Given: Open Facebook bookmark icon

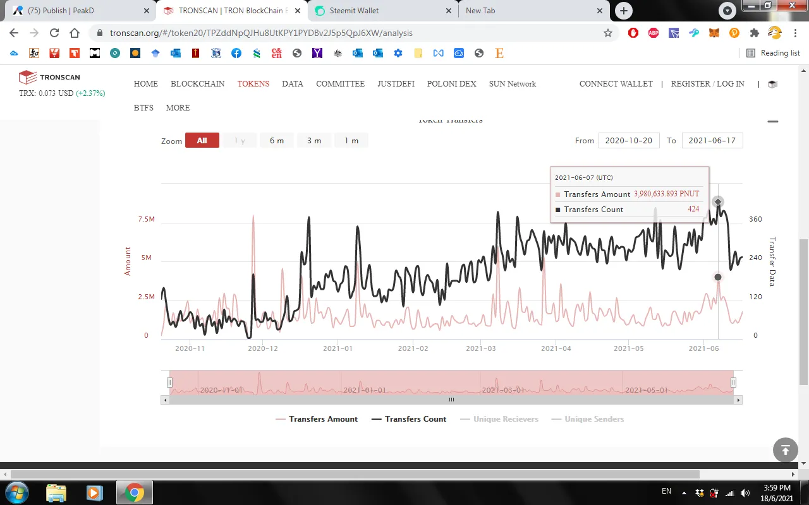Looking at the screenshot, I should (x=236, y=54).
